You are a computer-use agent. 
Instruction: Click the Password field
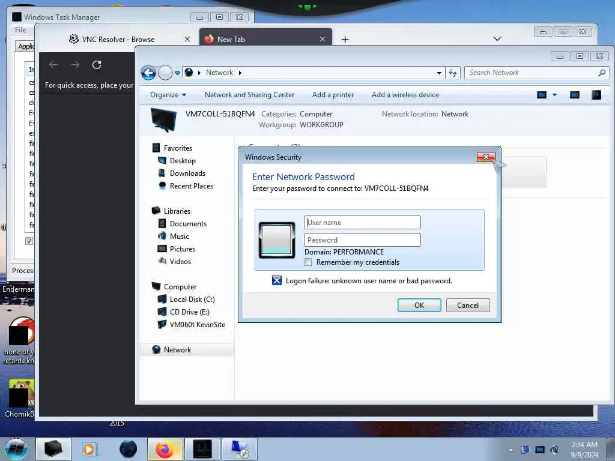(362, 240)
